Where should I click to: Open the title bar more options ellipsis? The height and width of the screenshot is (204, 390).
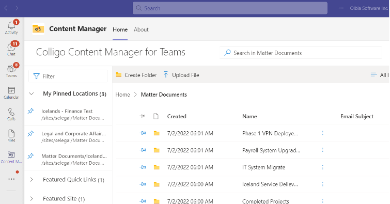[x=341, y=8]
